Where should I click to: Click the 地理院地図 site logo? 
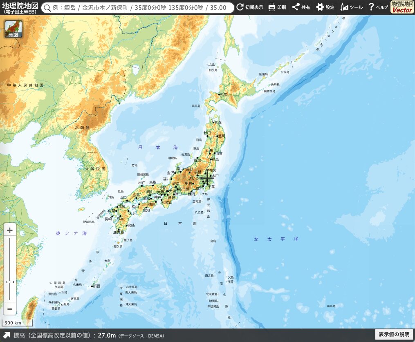[20, 7]
